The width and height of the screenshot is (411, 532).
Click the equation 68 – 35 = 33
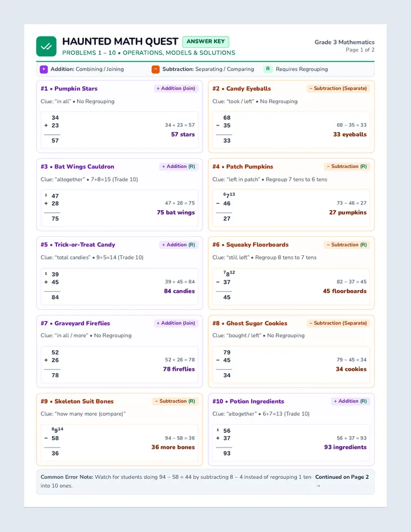point(352,125)
